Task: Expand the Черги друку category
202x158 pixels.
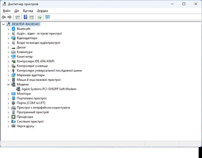Action: pos(8,126)
